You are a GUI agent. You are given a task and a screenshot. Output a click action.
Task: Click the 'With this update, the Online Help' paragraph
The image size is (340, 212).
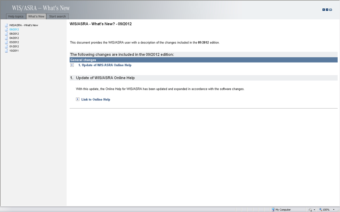click(x=160, y=89)
